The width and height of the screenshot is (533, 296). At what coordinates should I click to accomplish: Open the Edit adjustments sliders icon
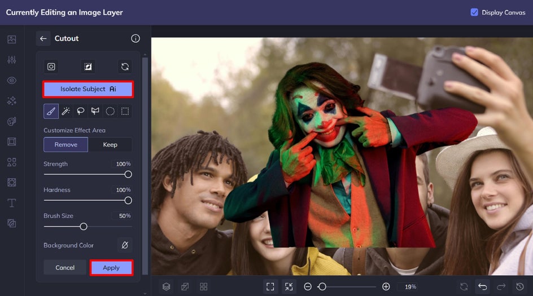(x=11, y=60)
